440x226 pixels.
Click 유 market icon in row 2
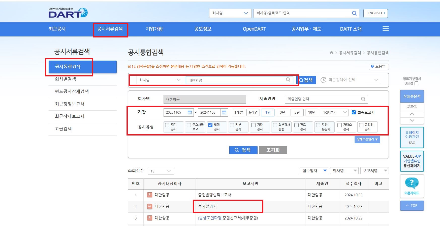coord(149,206)
